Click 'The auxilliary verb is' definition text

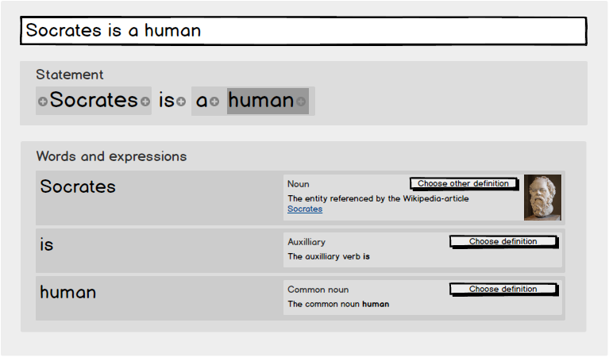329,257
